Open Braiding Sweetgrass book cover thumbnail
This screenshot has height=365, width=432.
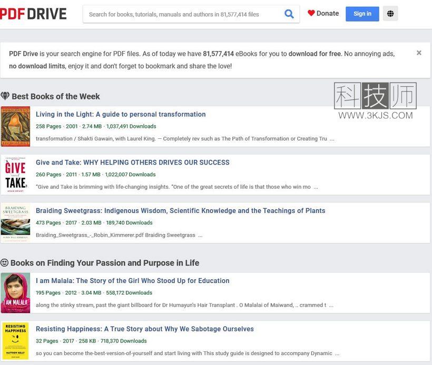15,223
